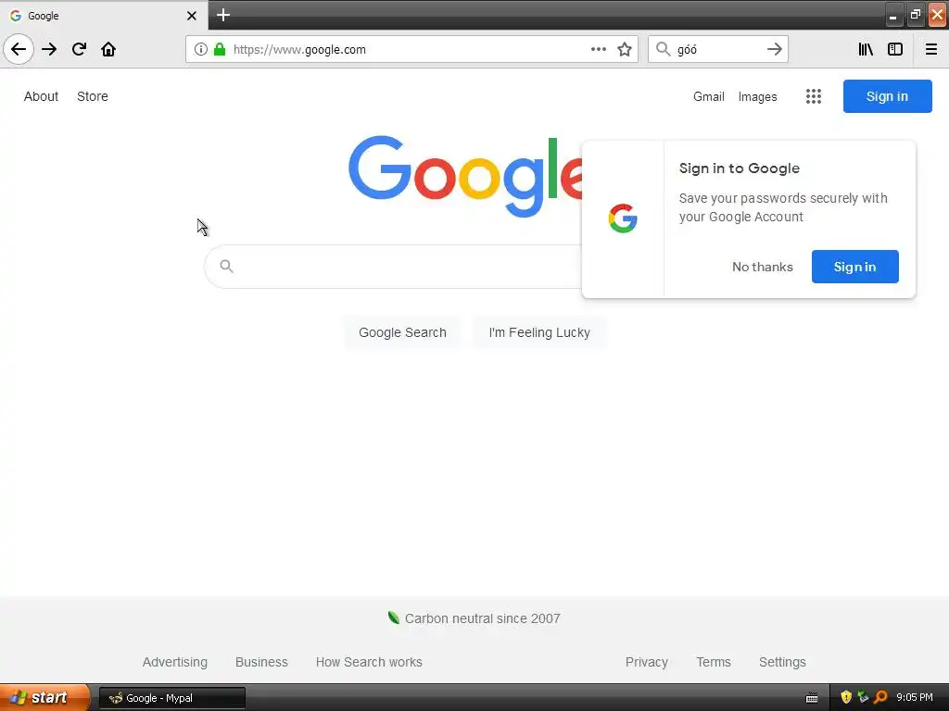The width and height of the screenshot is (949, 711).
Task: Toggle the sidebar view icon
Action: (895, 49)
